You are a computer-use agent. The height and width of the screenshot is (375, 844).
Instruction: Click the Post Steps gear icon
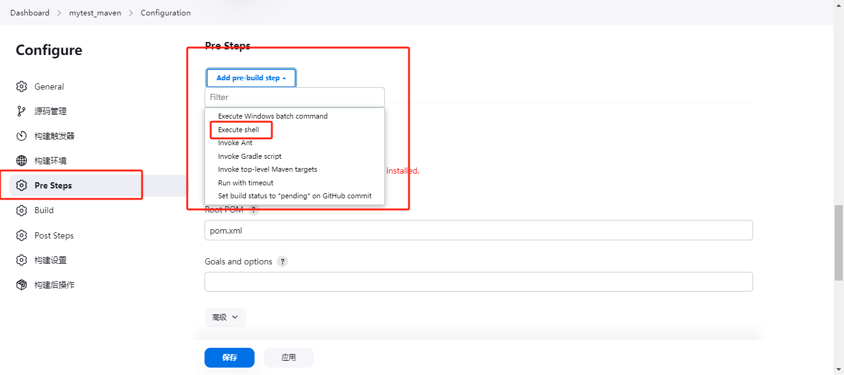[x=22, y=235]
